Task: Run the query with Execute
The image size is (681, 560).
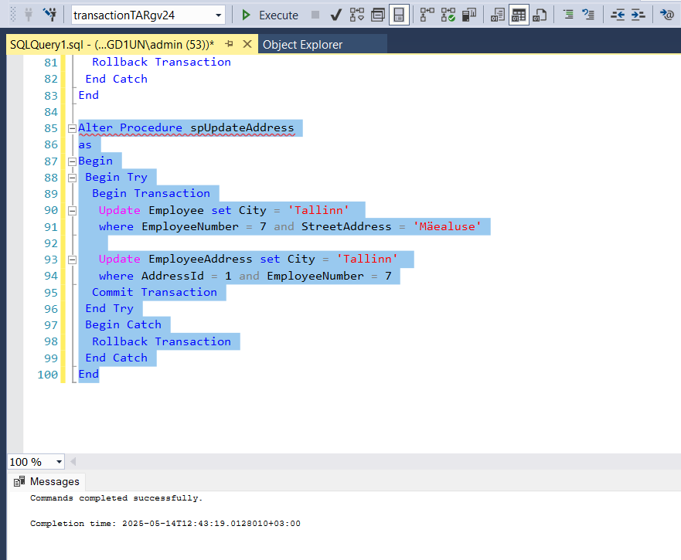Action: pyautogui.click(x=270, y=15)
